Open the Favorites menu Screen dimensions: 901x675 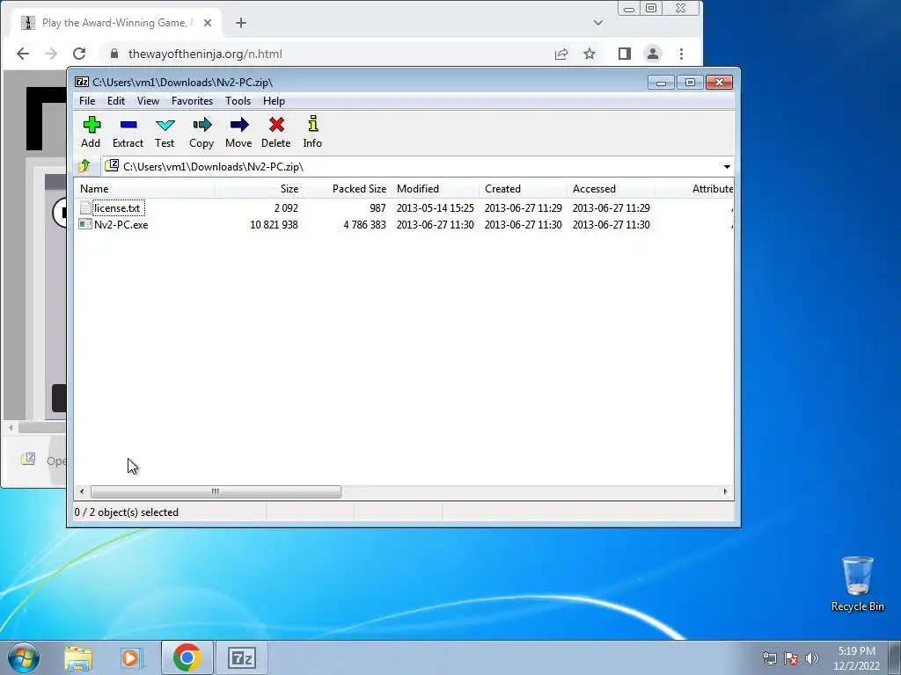coord(192,101)
